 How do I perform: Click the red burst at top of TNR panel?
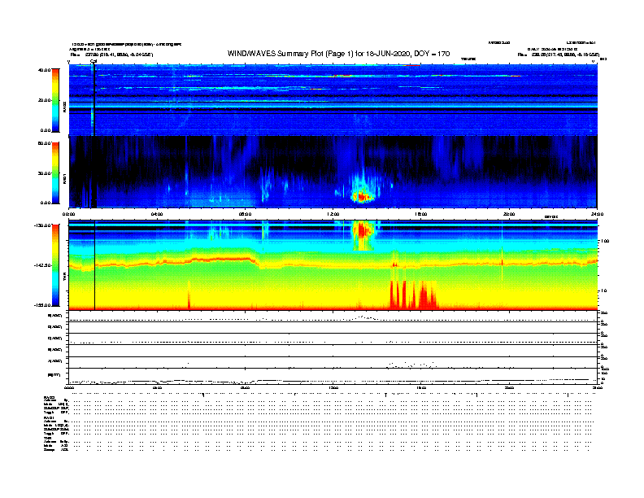point(363,229)
